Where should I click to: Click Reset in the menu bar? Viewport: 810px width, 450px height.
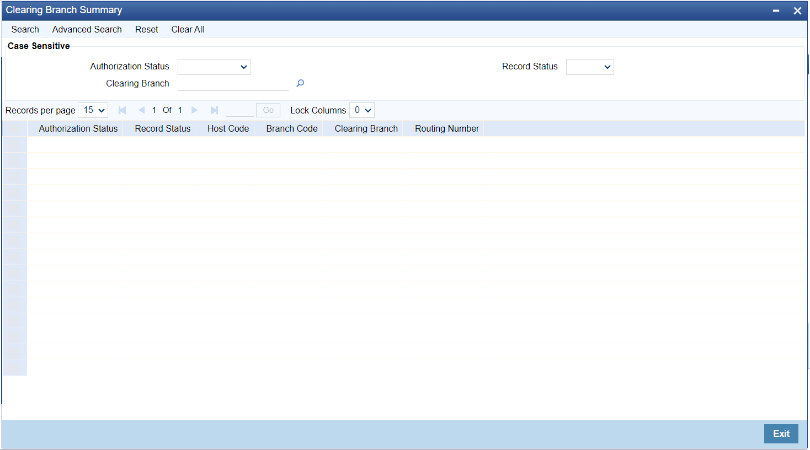(147, 30)
